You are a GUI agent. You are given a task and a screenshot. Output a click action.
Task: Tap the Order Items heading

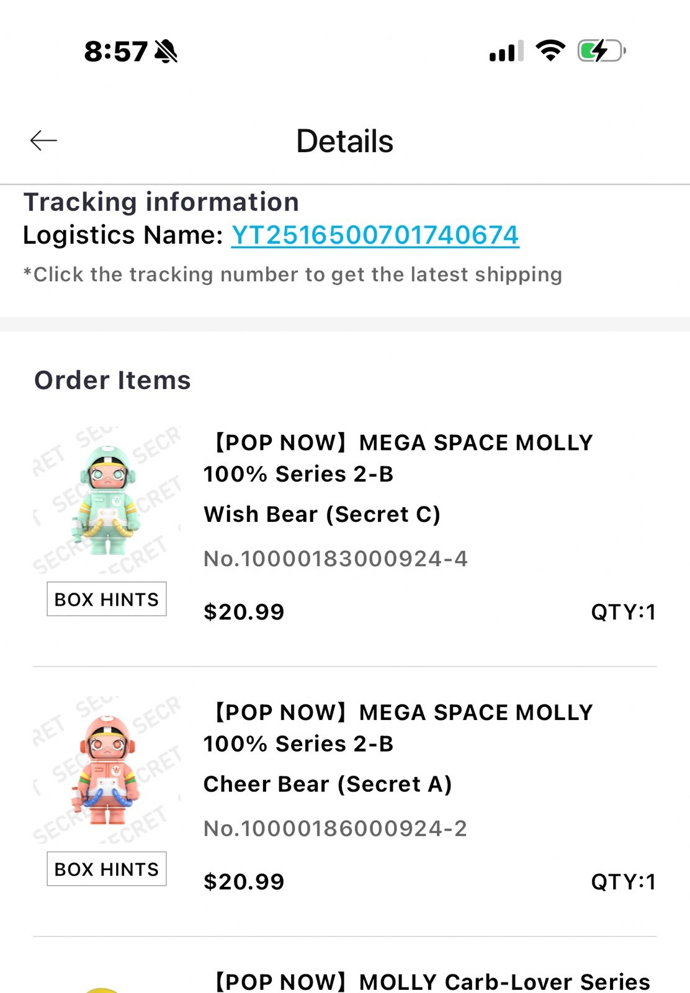(x=112, y=380)
